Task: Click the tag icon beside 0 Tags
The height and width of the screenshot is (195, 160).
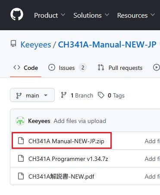Action: coord(101,95)
